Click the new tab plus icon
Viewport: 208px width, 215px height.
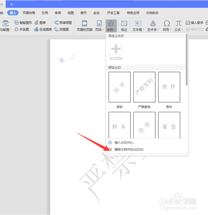coord(12,4)
